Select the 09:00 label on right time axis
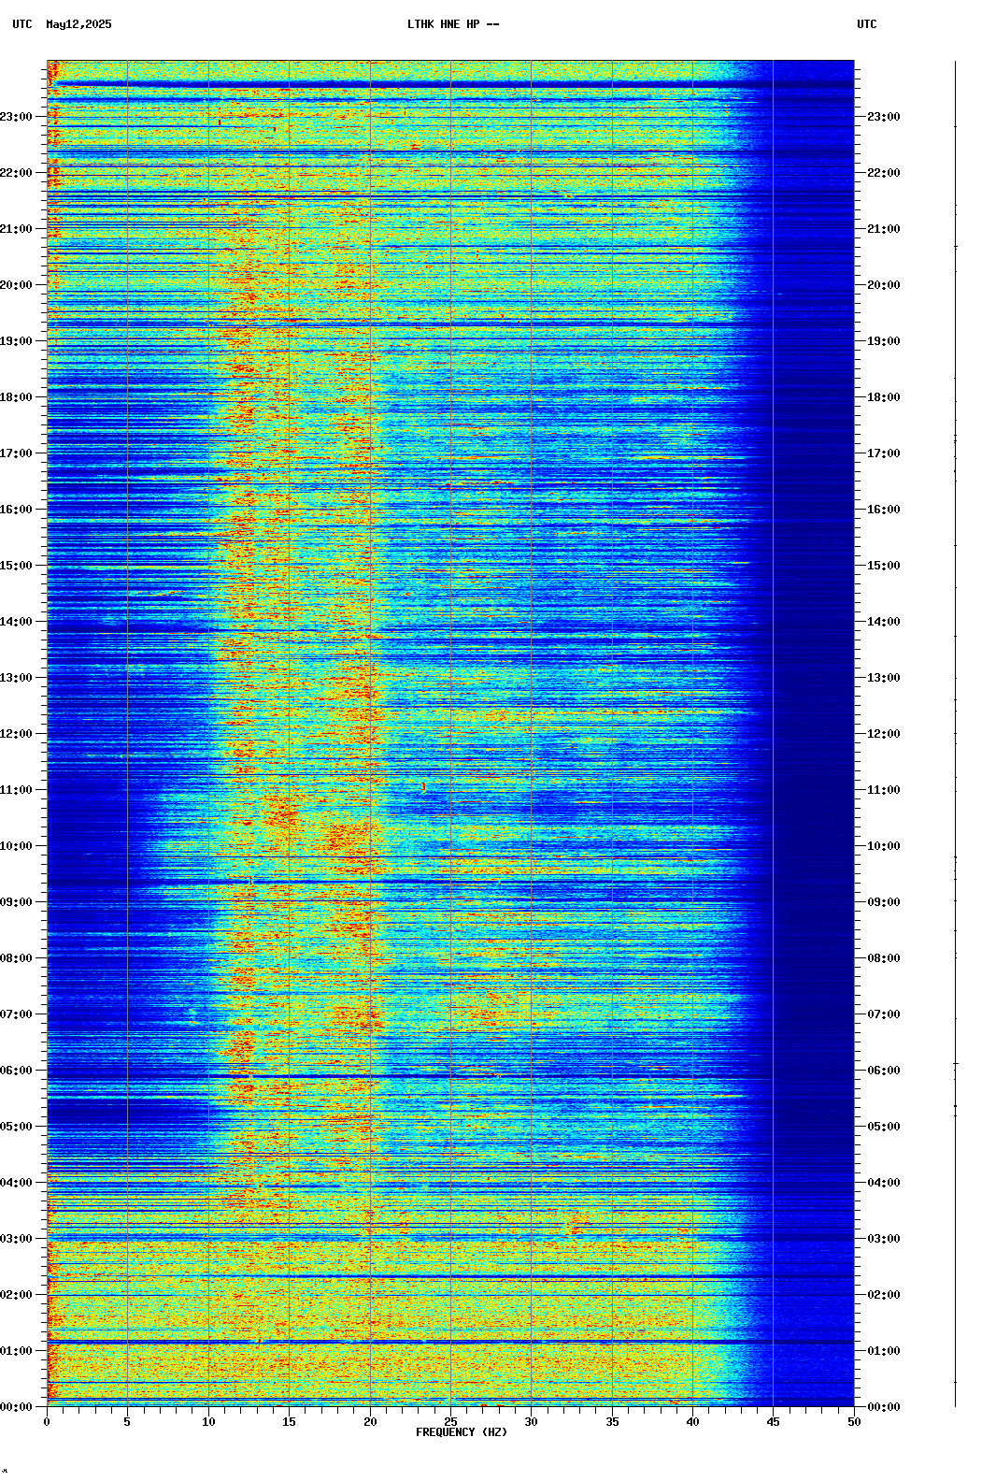Viewport: 996px width, 1481px height. (x=884, y=902)
